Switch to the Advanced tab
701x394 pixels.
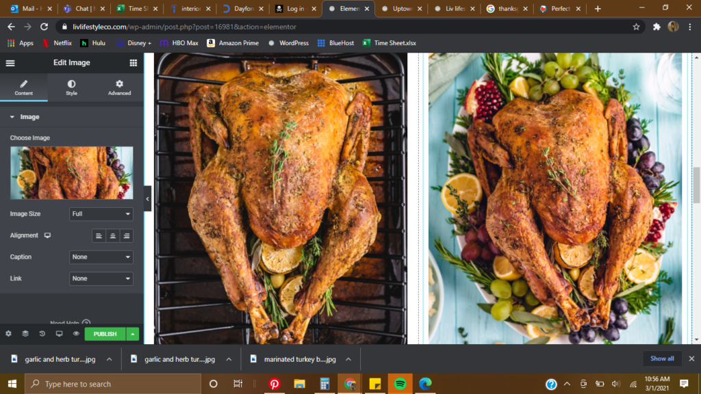click(x=119, y=88)
